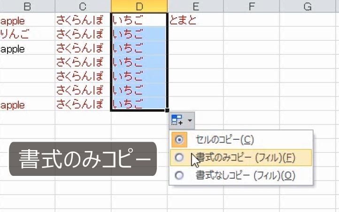The height and width of the screenshot is (212, 339).
Task: Select column B header
Action: tap(27, 6)
